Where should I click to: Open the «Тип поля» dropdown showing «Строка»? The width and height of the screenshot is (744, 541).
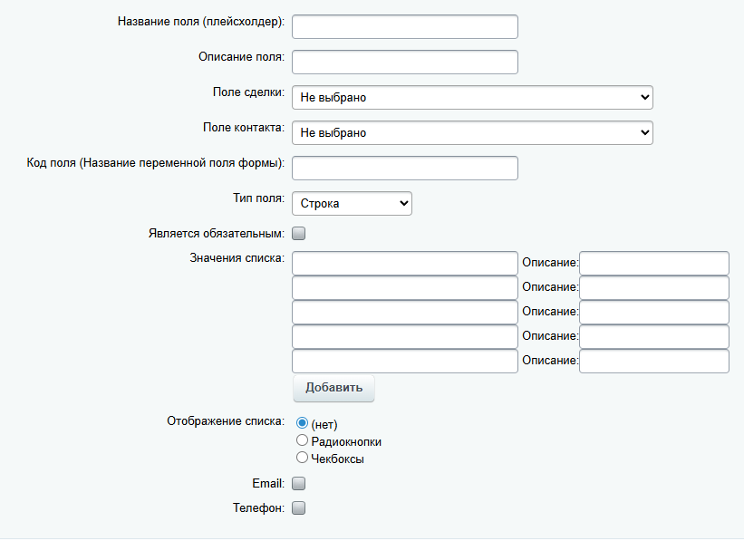click(352, 203)
